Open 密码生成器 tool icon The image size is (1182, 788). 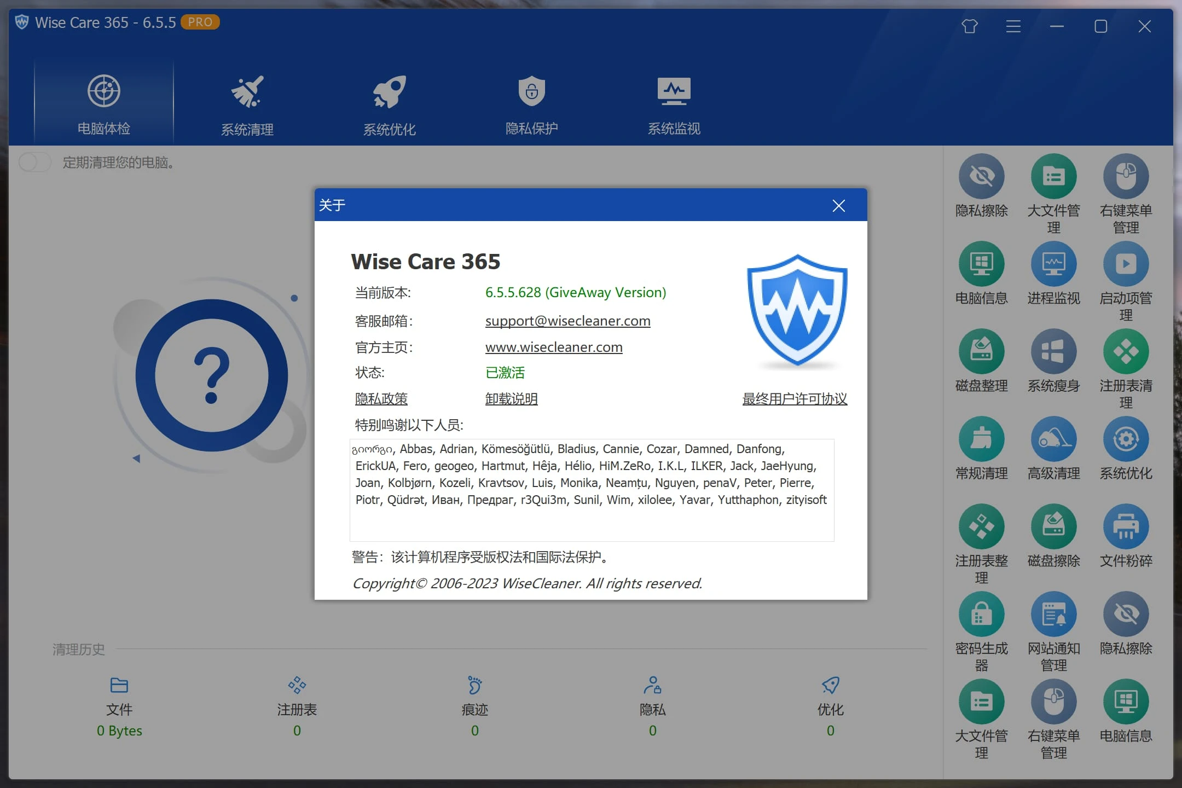(x=981, y=614)
